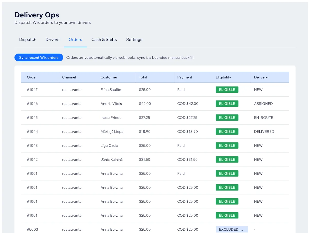
Task: Click the Eligibility column header
Action: point(223,77)
